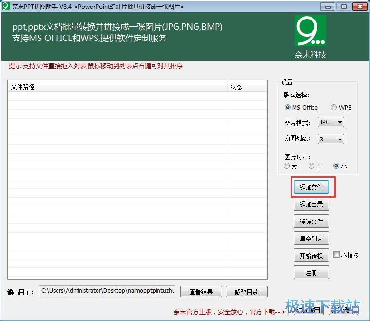Click the 添加文件 button
Image resolution: width=370 pixels, height=321 pixels.
coord(311,187)
